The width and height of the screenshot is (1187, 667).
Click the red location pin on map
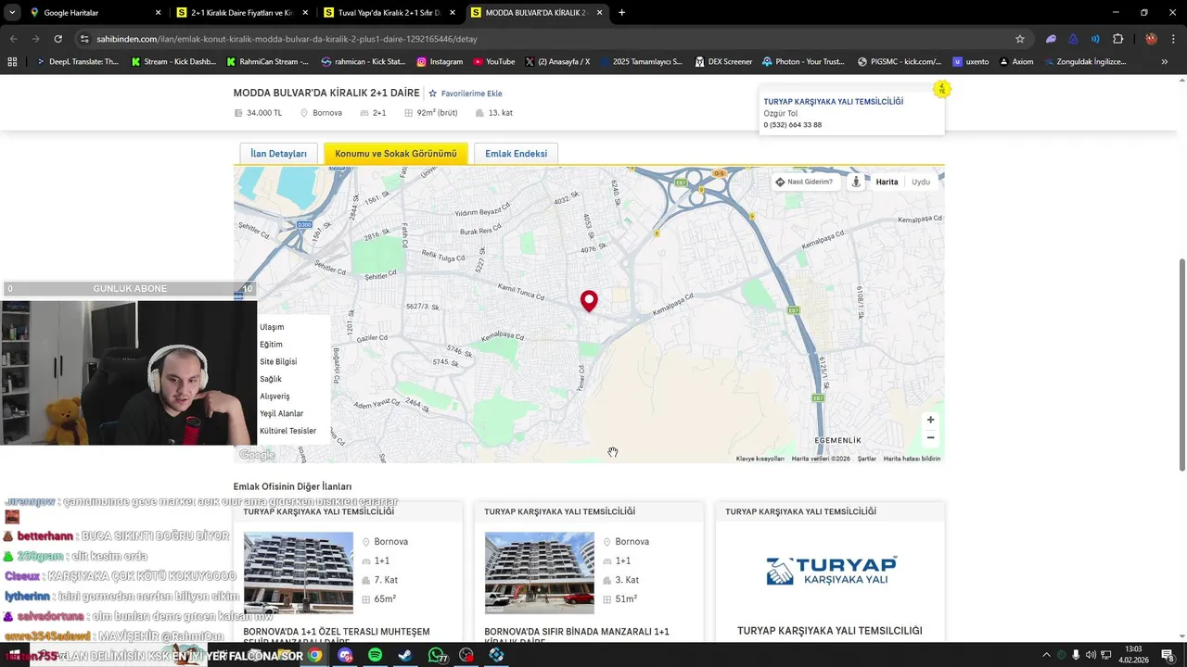[x=589, y=301]
